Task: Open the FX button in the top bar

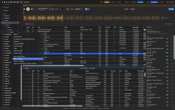Action: (173, 2)
